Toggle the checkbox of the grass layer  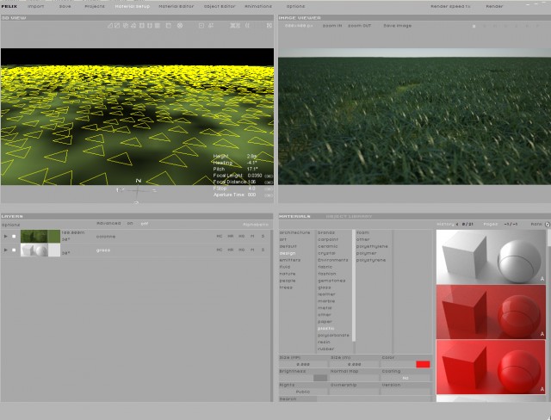click(14, 250)
